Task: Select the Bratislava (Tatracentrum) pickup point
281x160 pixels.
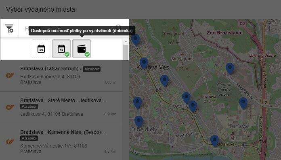Action: point(61,76)
